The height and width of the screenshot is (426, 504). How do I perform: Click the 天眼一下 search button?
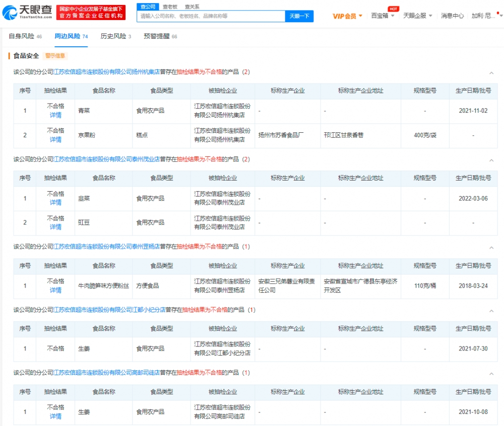tap(299, 16)
